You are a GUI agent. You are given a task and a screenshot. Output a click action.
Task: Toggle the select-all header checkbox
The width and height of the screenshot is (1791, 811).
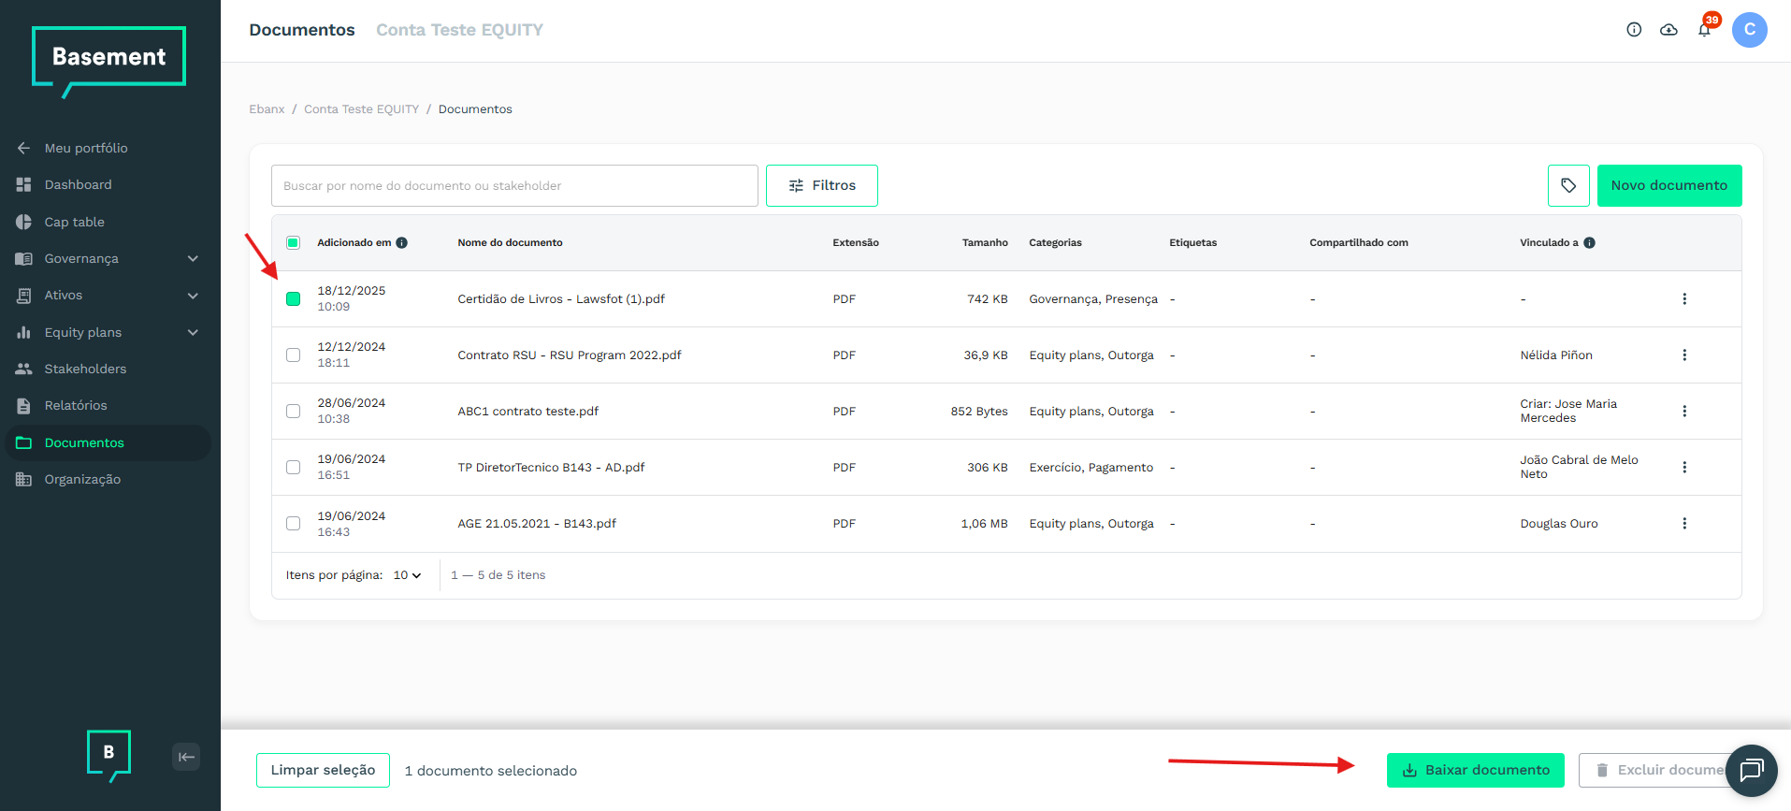click(294, 243)
